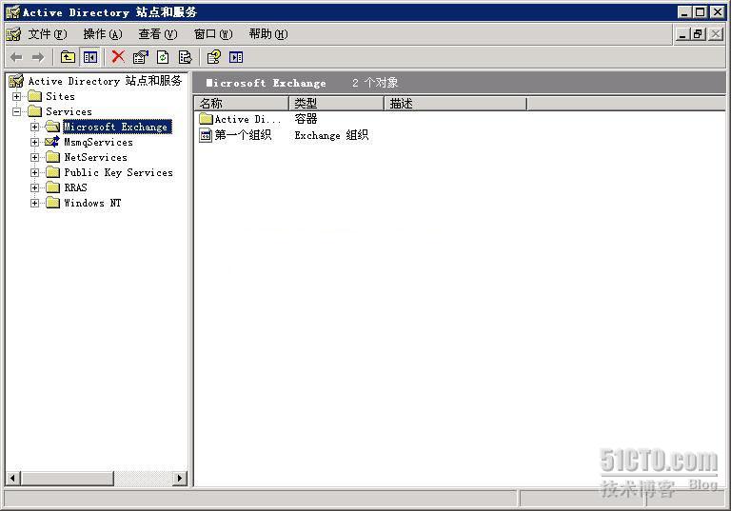
Task: Expand the Windows NT node
Action: (x=35, y=204)
